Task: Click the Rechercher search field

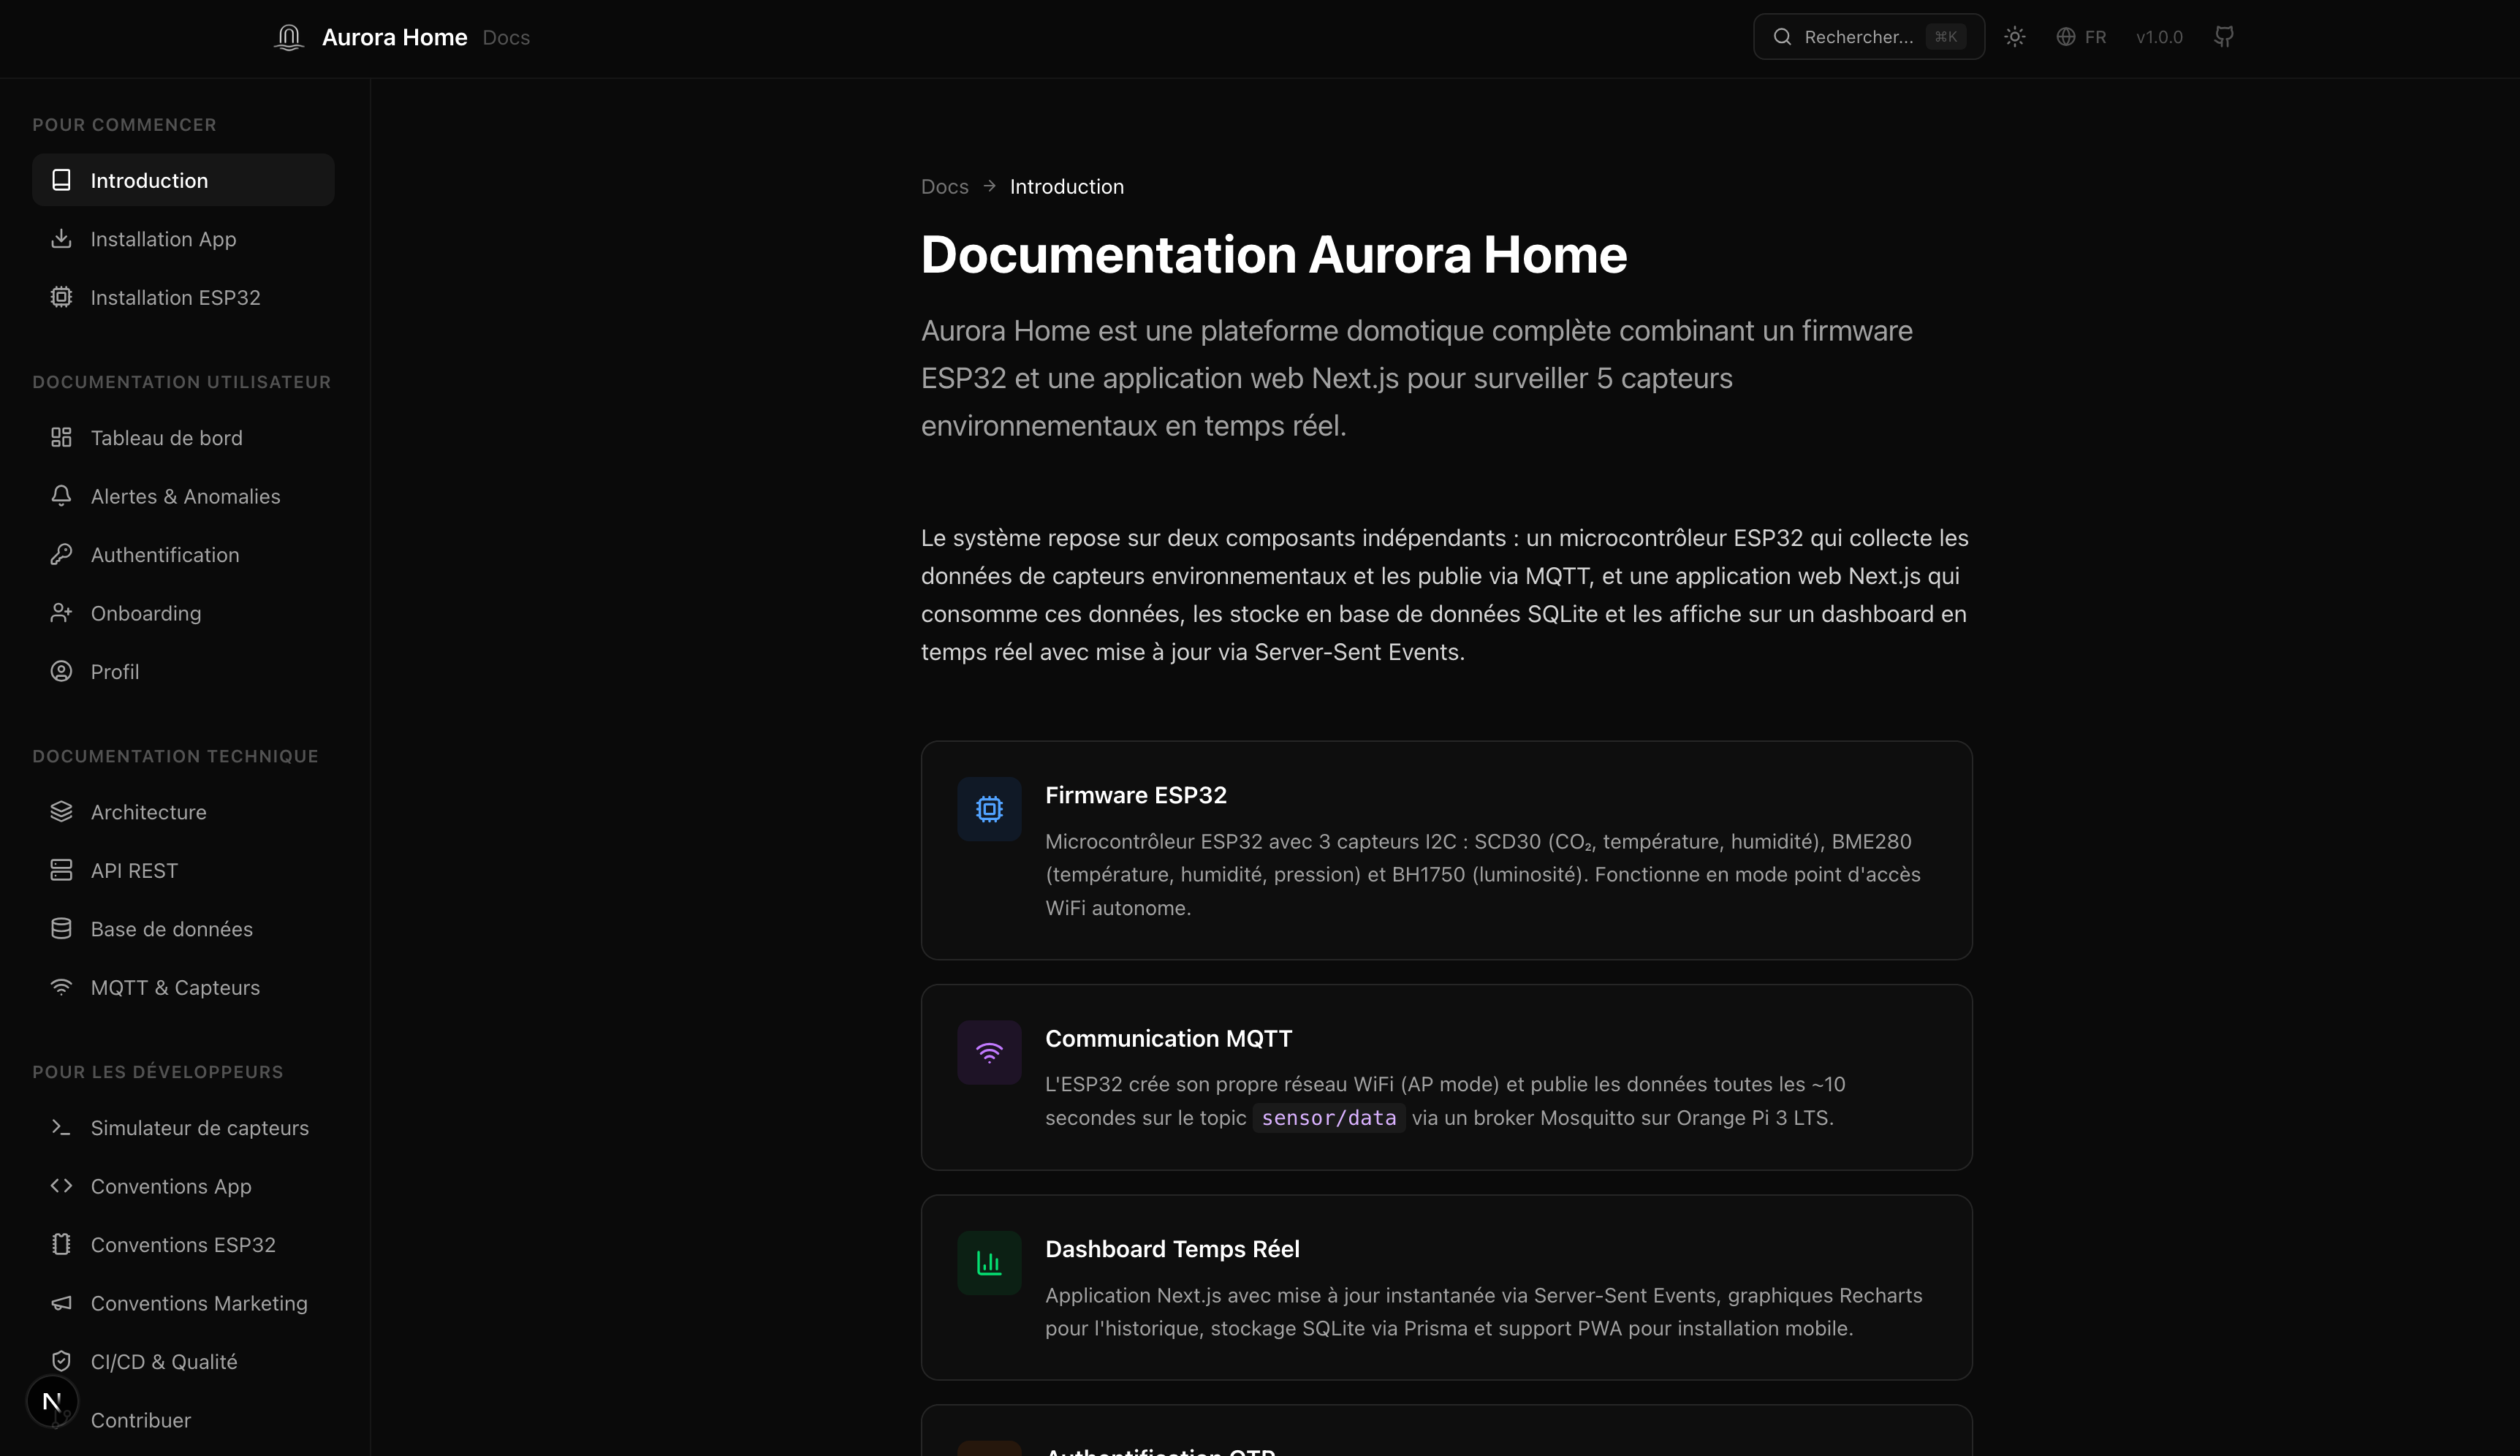Action: point(1868,37)
